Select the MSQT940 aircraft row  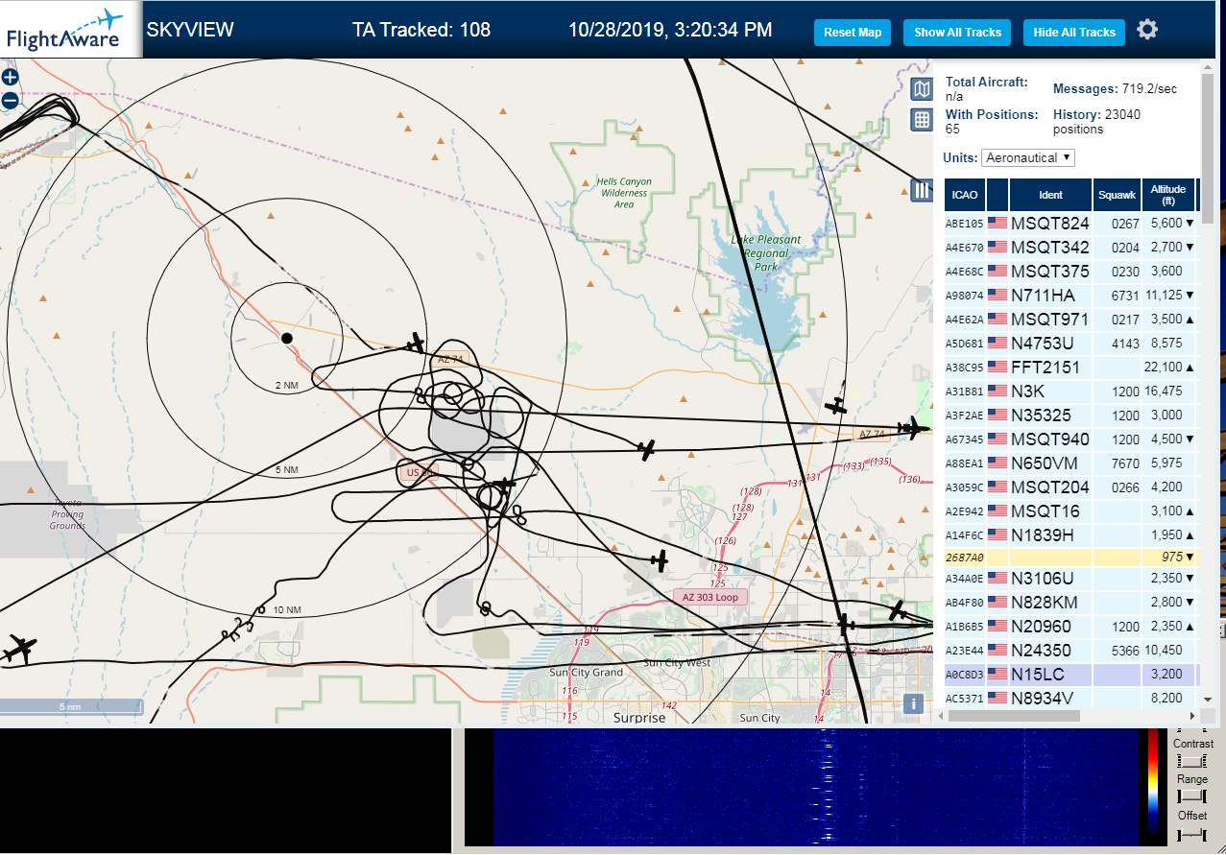1070,439
